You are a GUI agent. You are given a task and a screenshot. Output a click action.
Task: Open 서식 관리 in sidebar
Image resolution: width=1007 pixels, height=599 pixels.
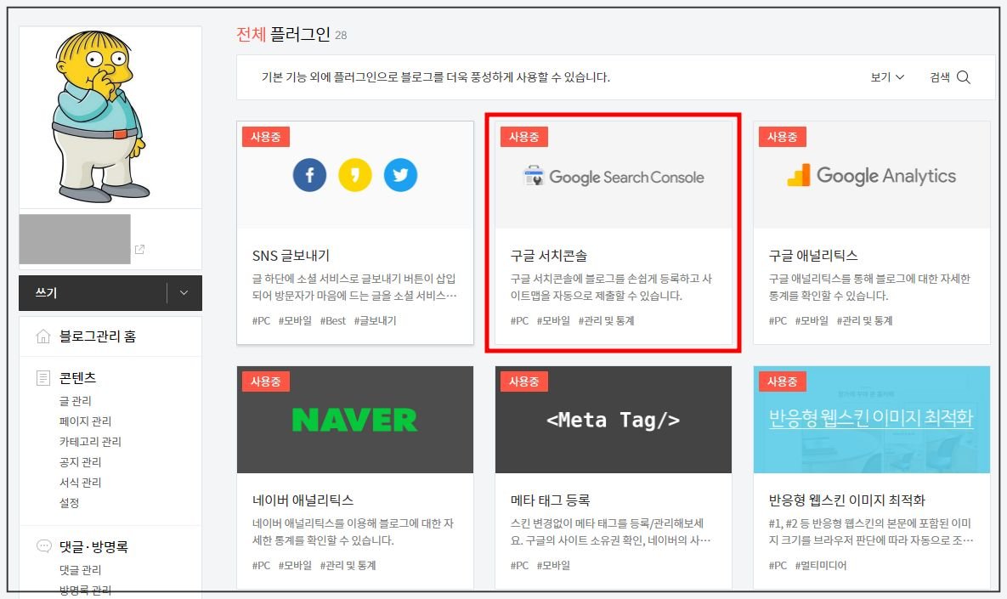tap(80, 483)
